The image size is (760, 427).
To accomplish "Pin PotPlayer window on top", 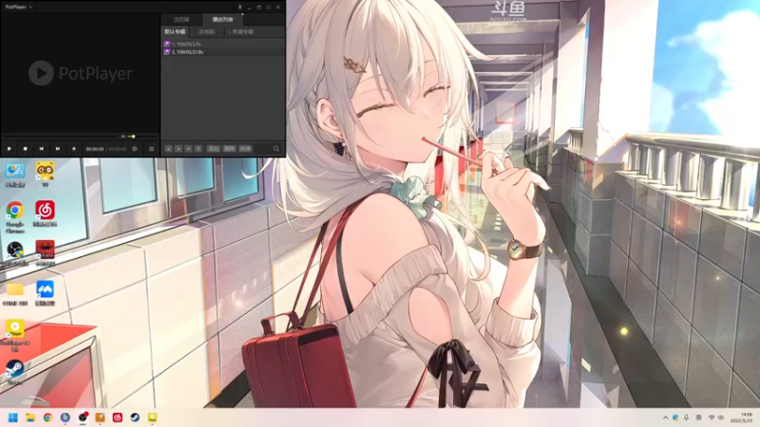I will pos(239,8).
